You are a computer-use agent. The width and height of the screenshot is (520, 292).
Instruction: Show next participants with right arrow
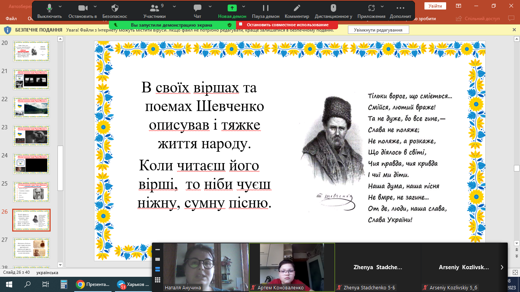(x=502, y=267)
